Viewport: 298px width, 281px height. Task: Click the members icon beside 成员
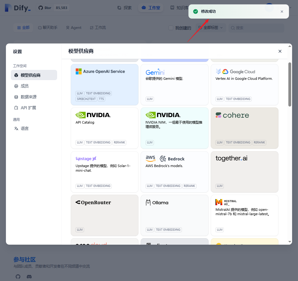[x=16, y=86]
